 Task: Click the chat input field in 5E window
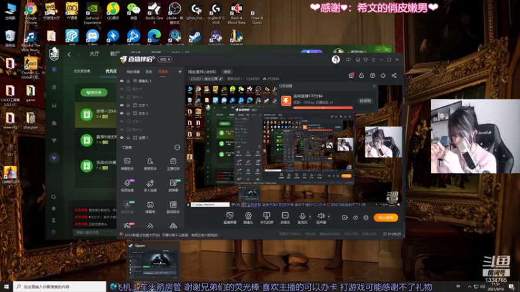94,232
